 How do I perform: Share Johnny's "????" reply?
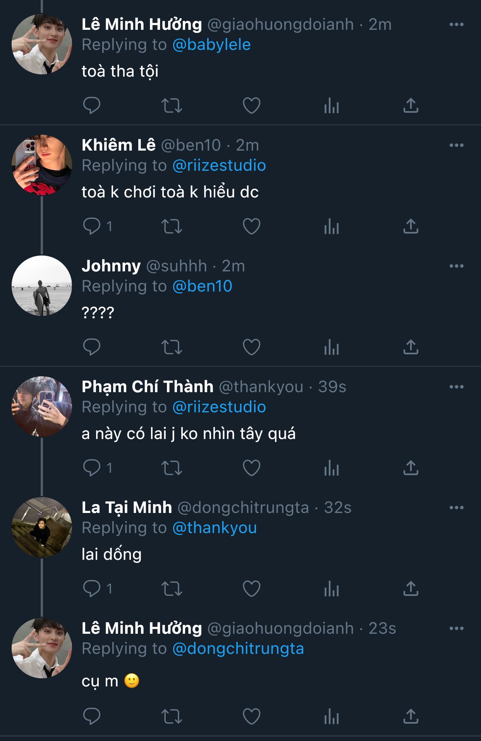pos(411,347)
